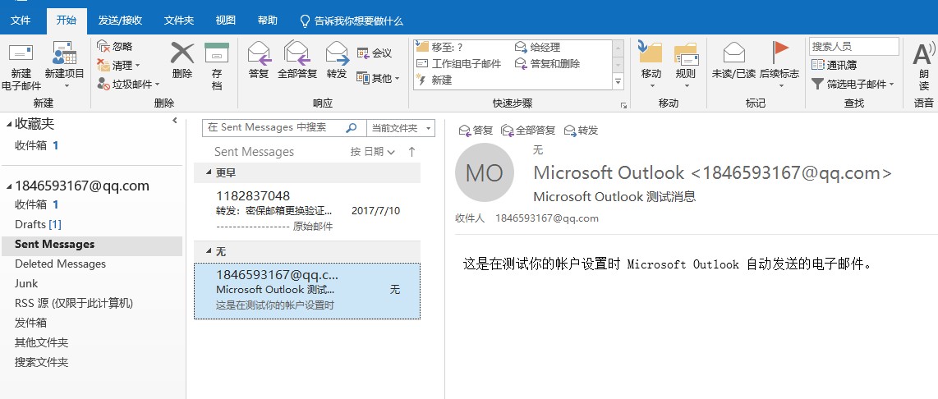Screen dimensions: 938x399
Task: Switch to the 发送/接收 tab
Action: (119, 21)
